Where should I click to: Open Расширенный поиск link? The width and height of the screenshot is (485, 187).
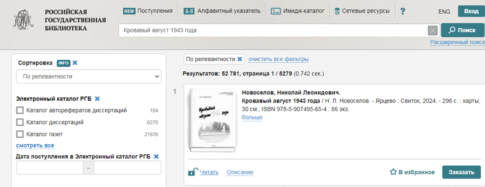point(458,42)
